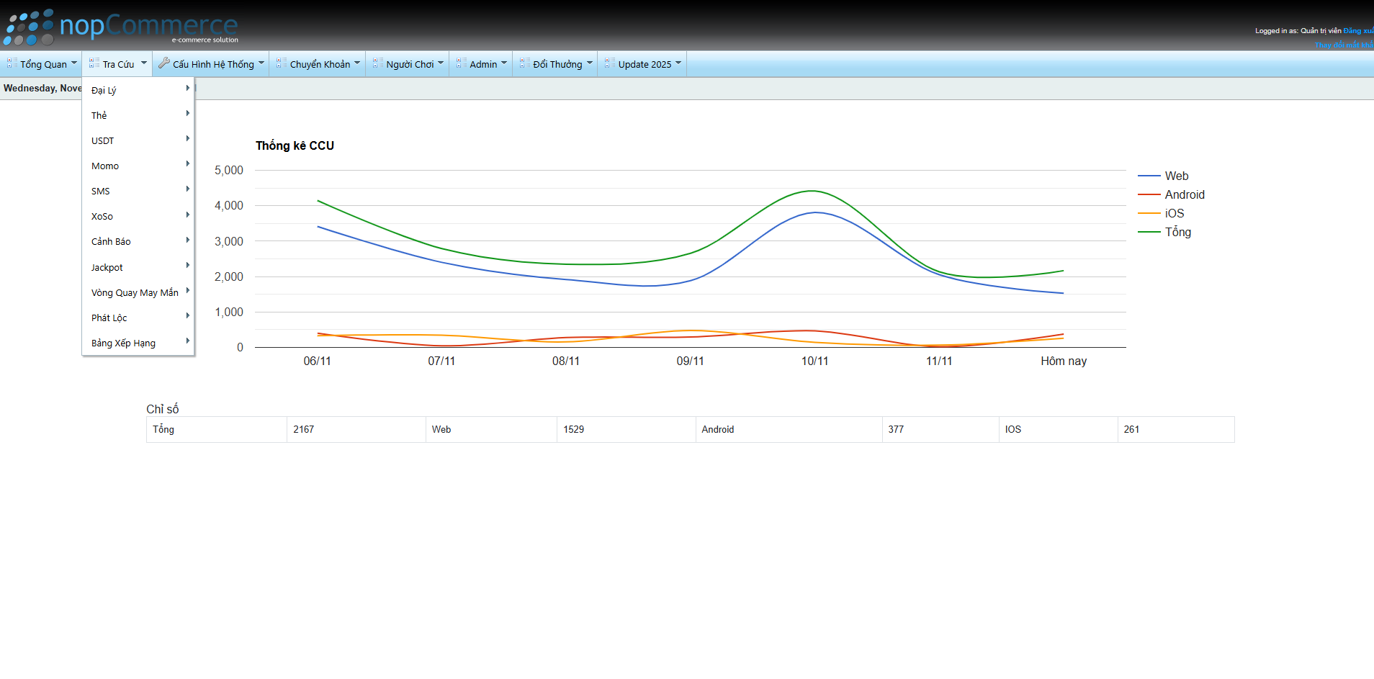Open the Update 2025 dropdown arrow
Screen dimensions: 1374x679
tap(678, 63)
